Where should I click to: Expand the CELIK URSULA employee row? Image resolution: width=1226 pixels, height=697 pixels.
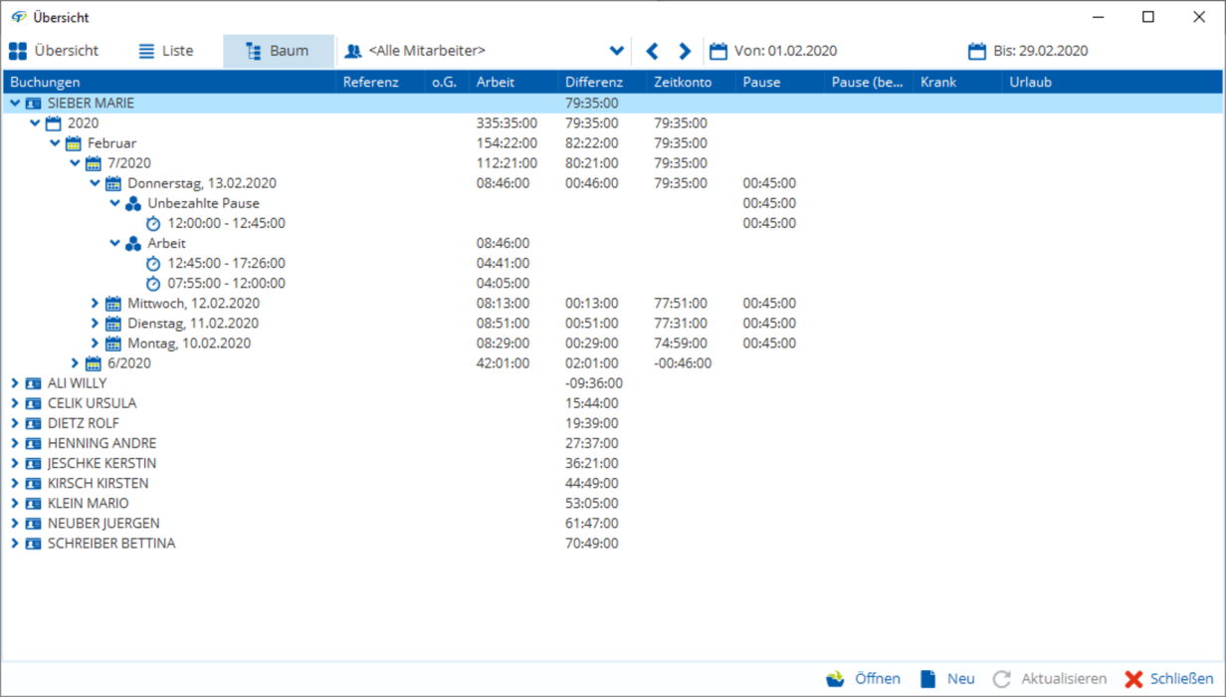(x=15, y=403)
